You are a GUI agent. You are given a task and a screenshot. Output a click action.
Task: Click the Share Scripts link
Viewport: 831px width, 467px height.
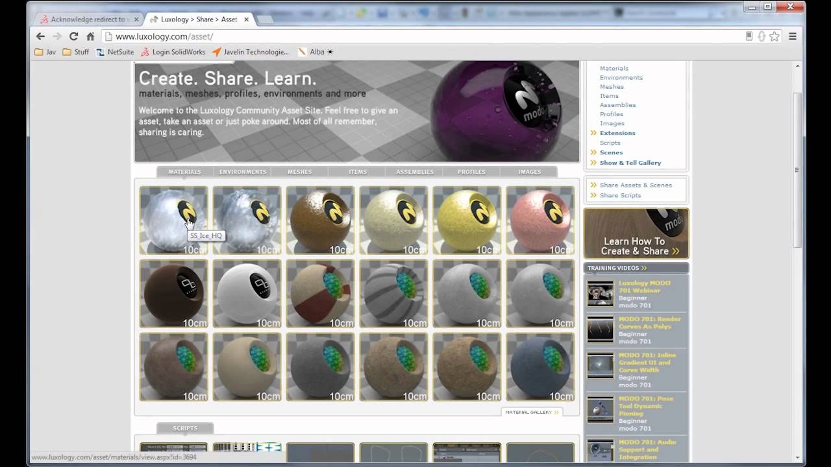[x=620, y=195]
